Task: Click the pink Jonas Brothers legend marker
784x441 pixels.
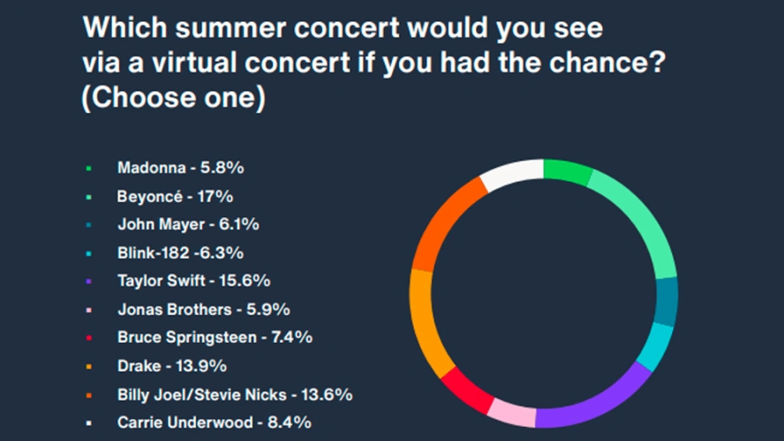Action: [88, 310]
